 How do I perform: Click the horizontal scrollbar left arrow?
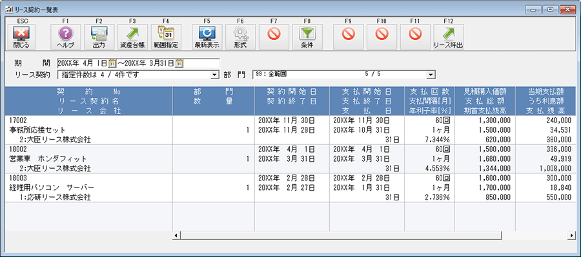(x=176, y=235)
